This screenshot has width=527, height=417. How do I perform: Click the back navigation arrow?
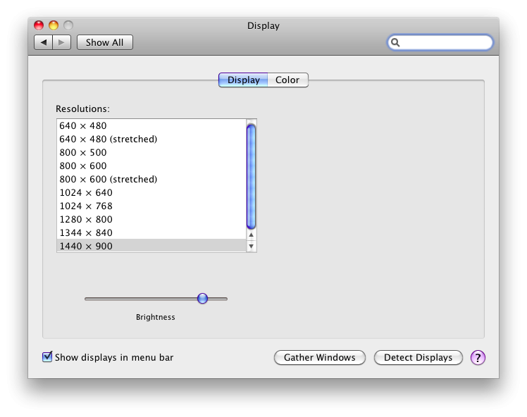[x=44, y=42]
